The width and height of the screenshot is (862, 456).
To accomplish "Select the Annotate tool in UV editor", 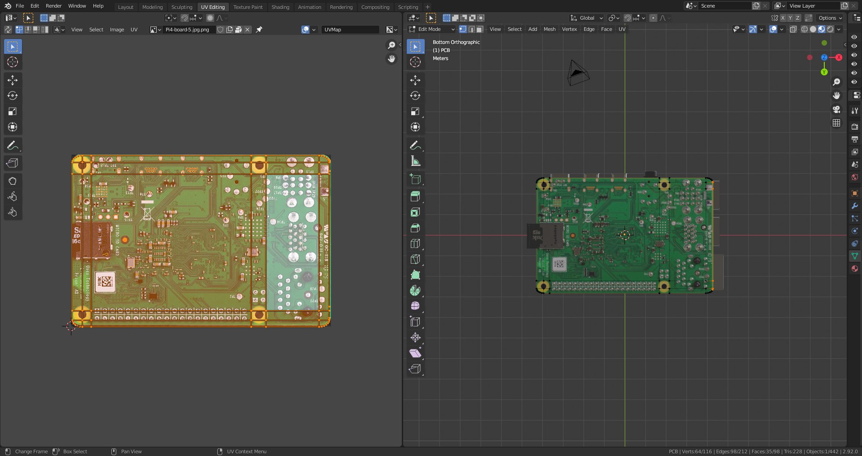I will pyautogui.click(x=13, y=145).
